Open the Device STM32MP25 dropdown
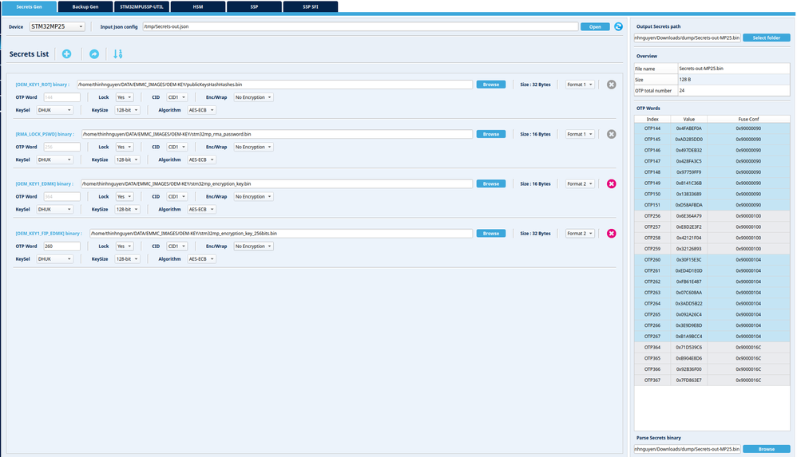This screenshot has height=457, width=797. [x=57, y=26]
